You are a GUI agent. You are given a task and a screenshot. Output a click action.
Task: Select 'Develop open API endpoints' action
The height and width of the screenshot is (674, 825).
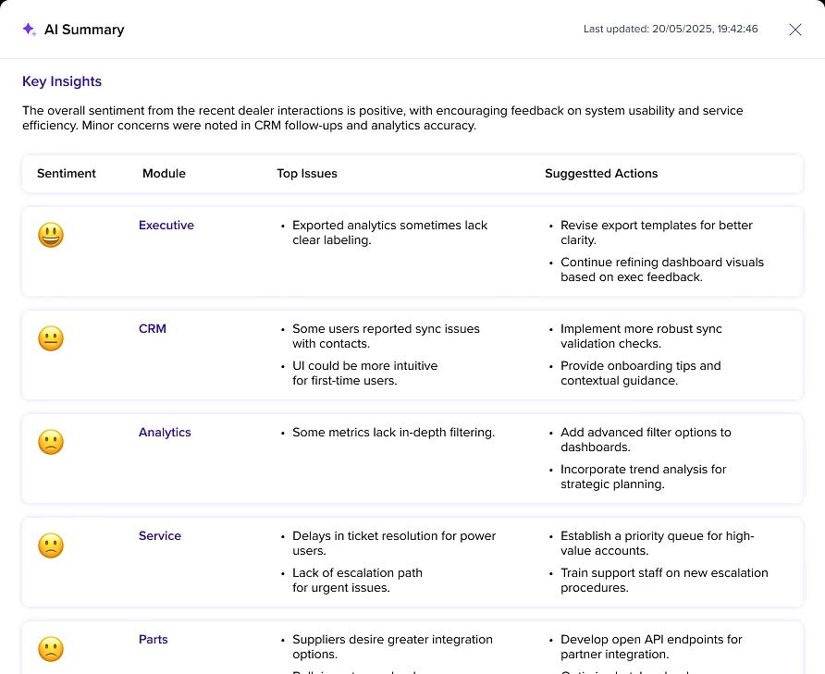pos(651,647)
